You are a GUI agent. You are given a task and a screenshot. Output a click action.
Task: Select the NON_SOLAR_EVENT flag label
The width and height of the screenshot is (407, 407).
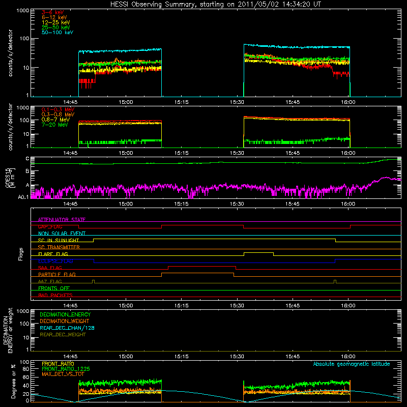[x=62, y=234]
